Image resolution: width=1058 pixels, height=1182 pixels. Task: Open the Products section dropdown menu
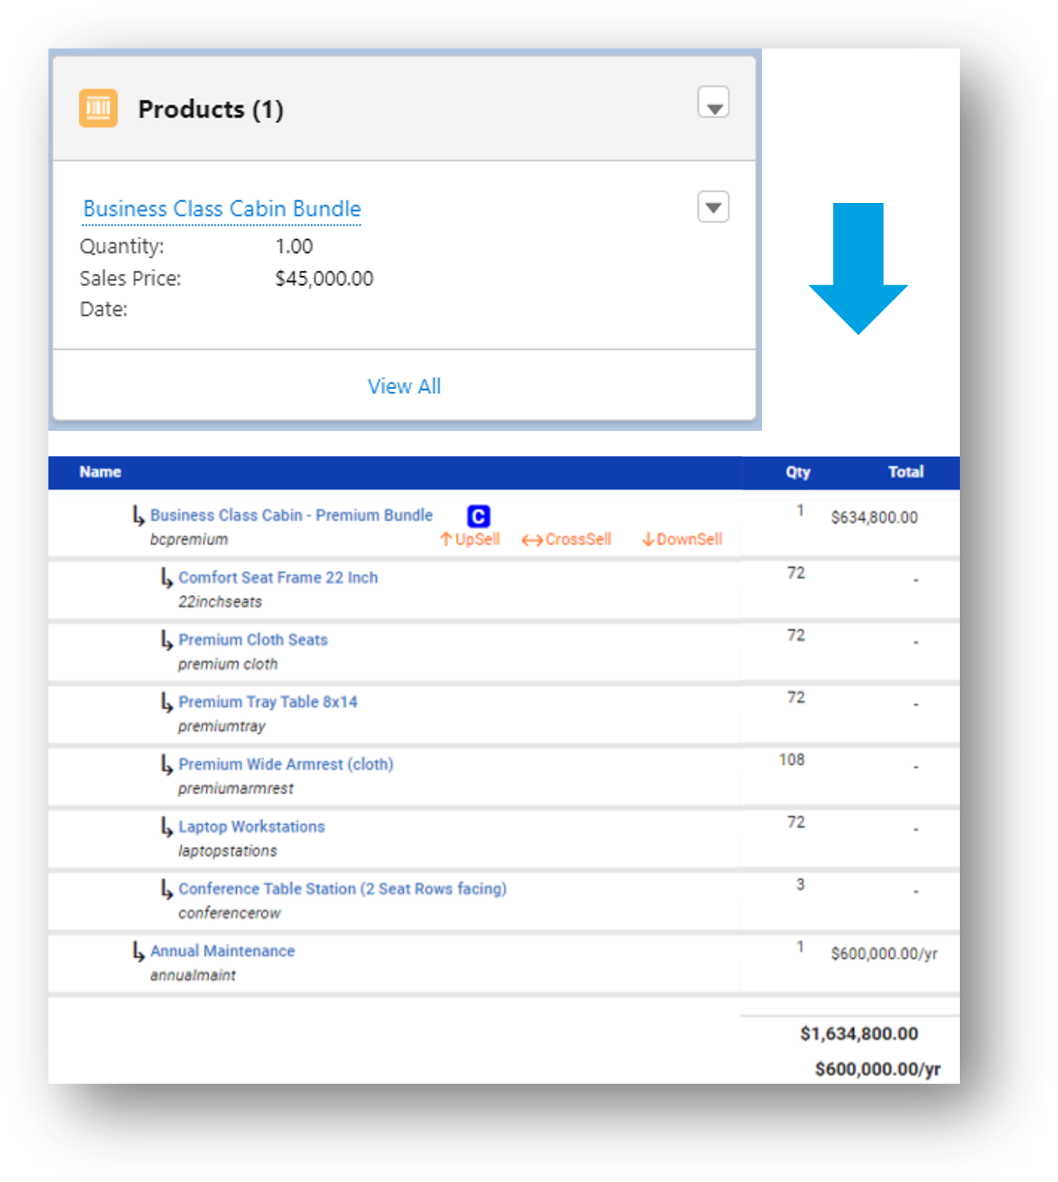click(x=713, y=102)
